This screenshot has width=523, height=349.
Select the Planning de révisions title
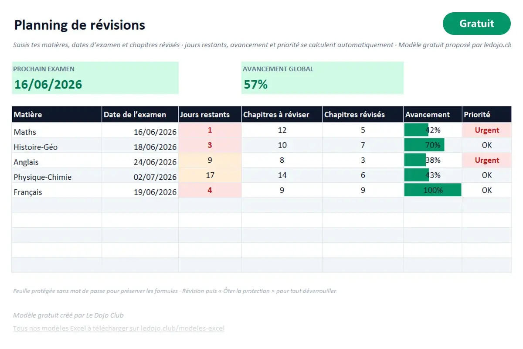(79, 25)
